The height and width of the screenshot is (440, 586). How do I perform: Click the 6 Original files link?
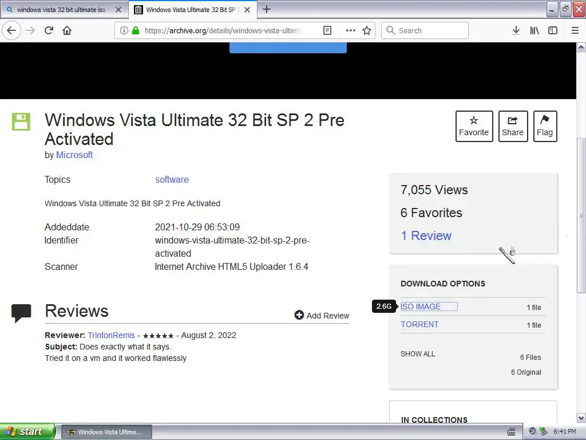[526, 372]
